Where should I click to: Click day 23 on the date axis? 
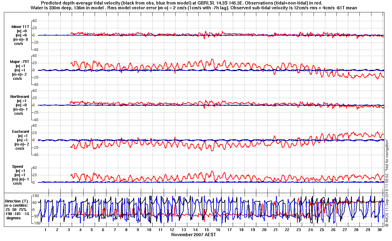coord(299,230)
